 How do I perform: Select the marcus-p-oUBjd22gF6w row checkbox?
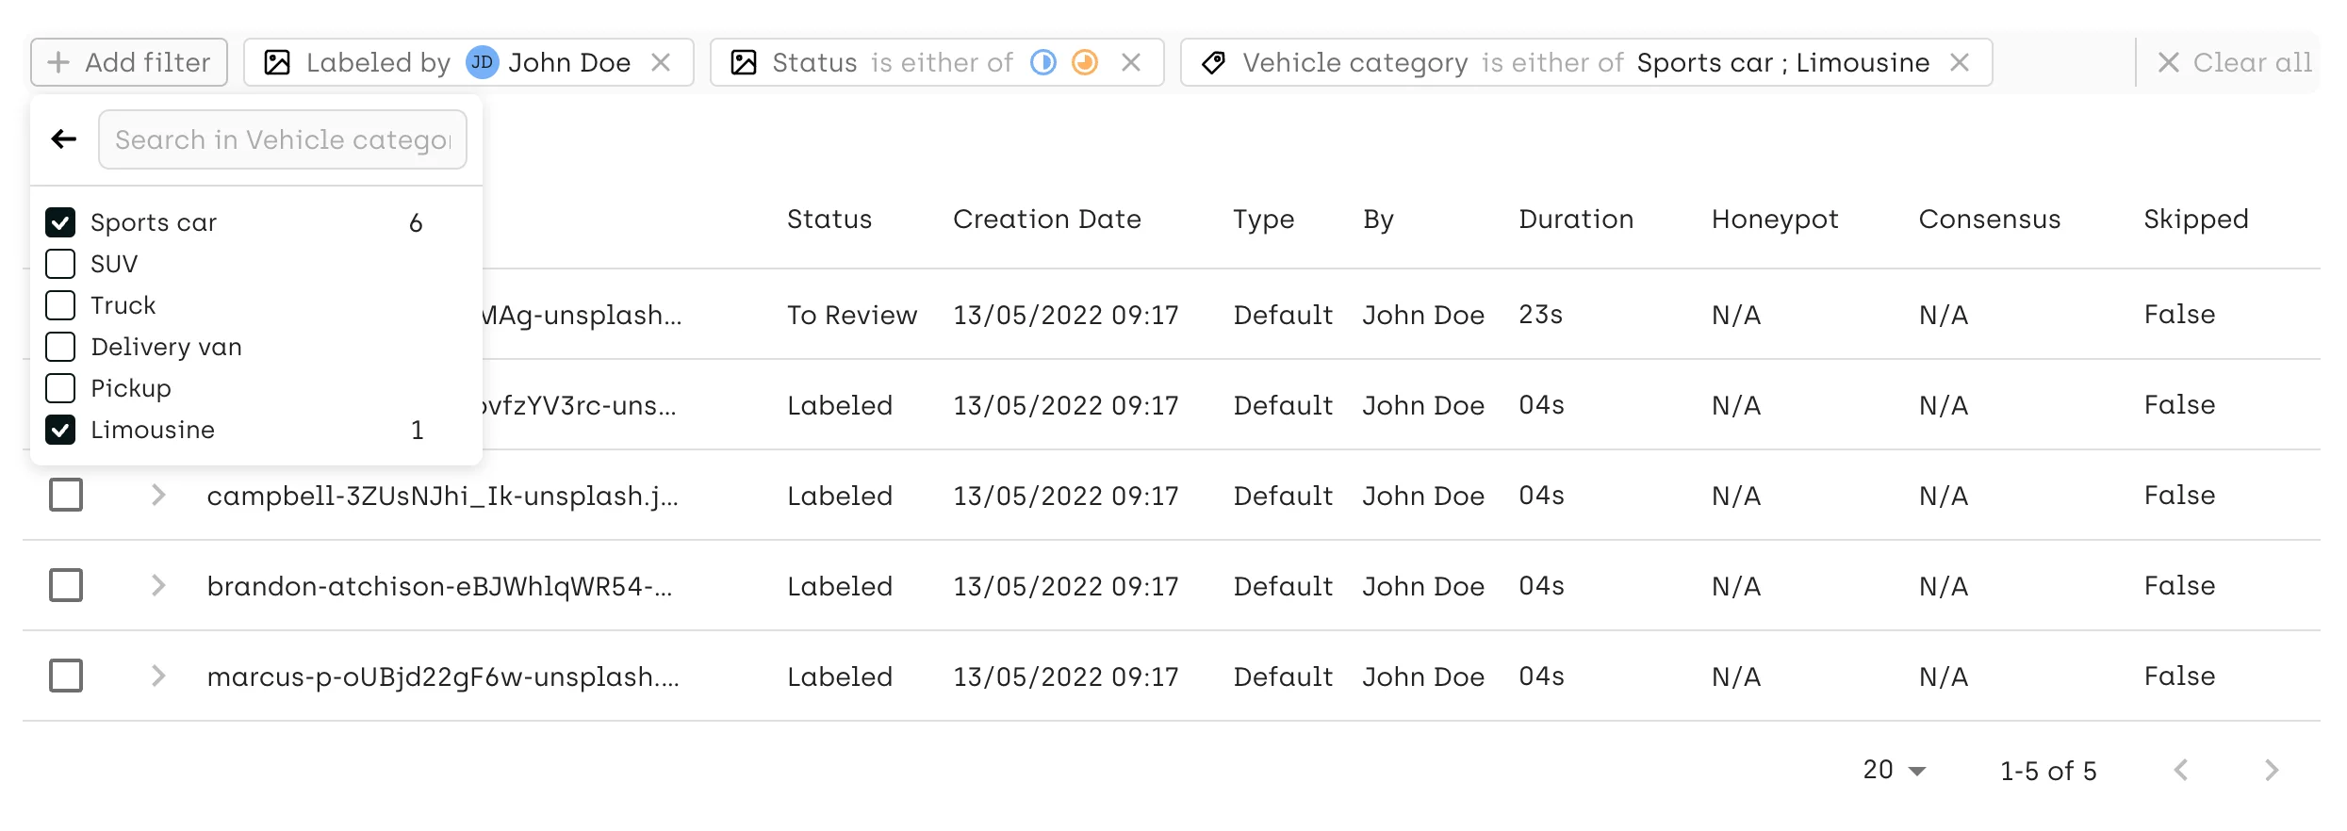pyautogui.click(x=66, y=676)
